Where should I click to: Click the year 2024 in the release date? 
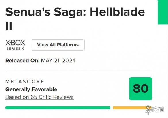tap(69, 61)
